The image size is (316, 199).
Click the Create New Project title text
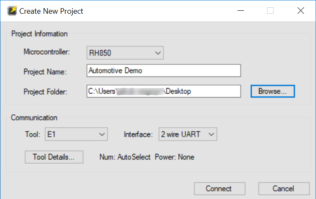pos(51,11)
